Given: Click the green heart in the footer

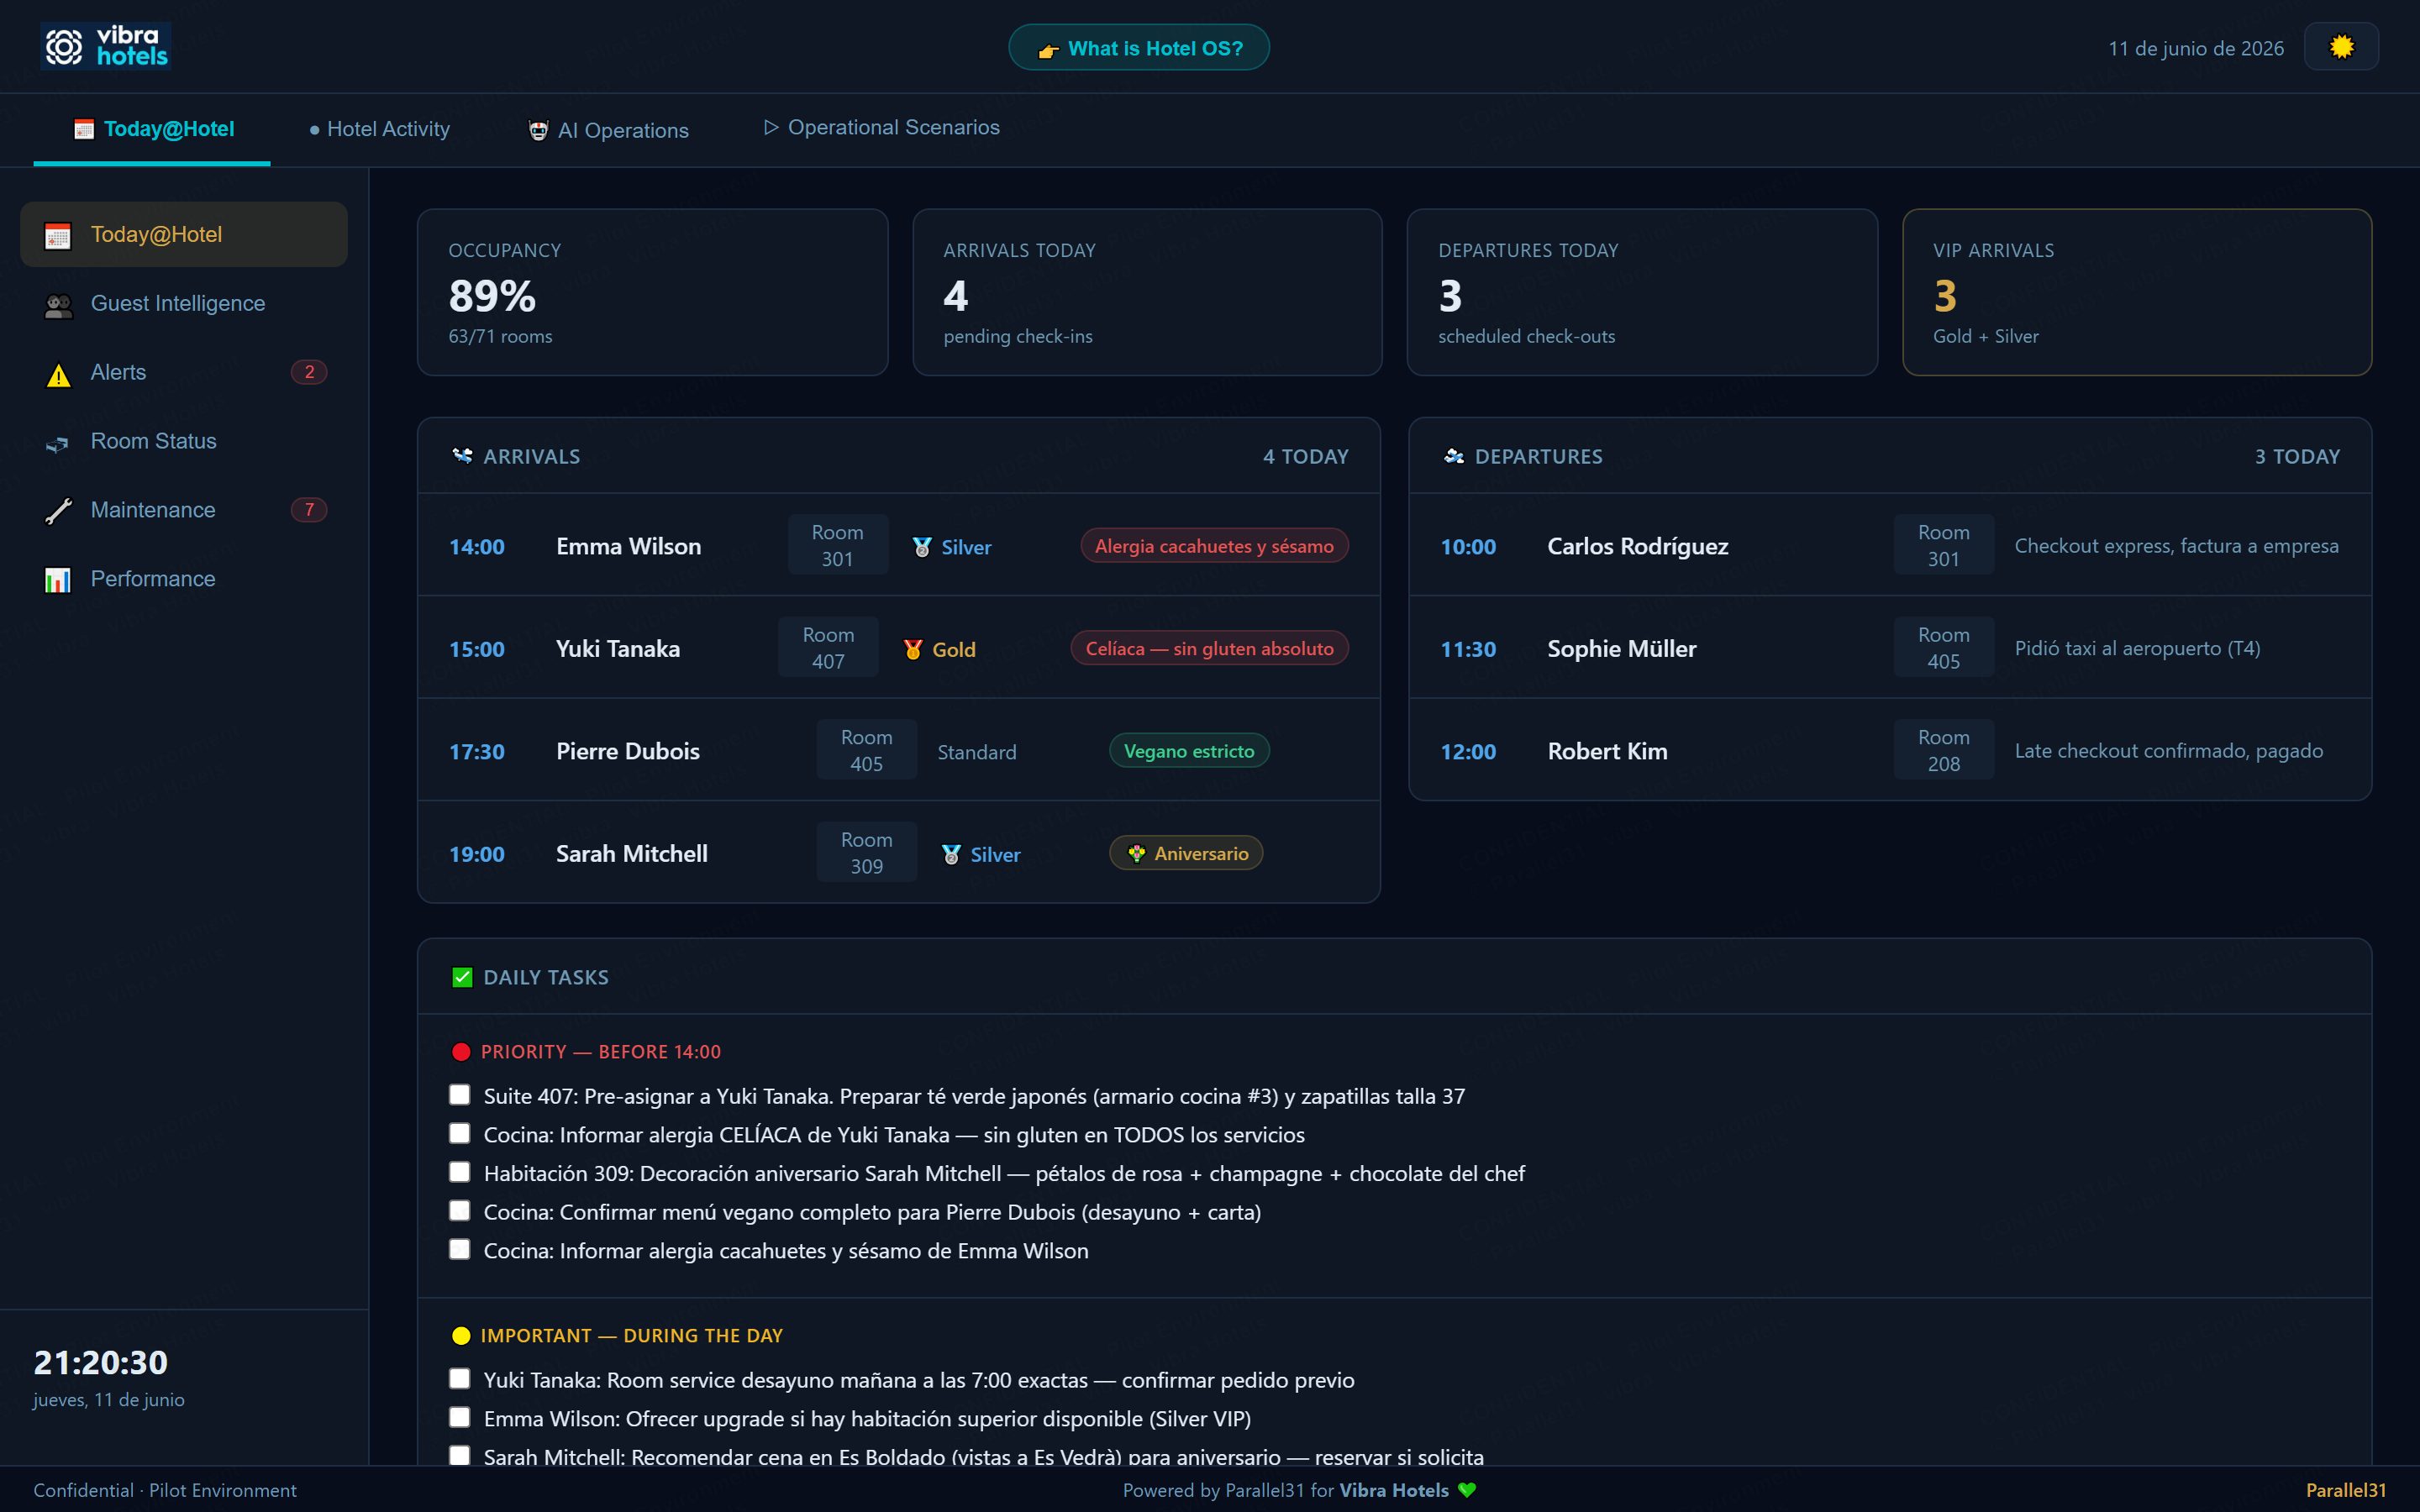Looking at the screenshot, I should [x=1467, y=1490].
